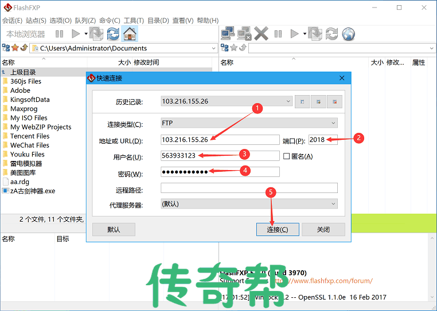
Task: Expand local path C:\Users\Administrator\Documents dropdown
Action: click(x=213, y=48)
